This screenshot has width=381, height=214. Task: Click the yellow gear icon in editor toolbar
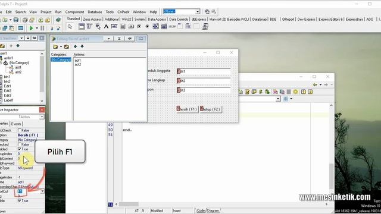click(x=295, y=92)
